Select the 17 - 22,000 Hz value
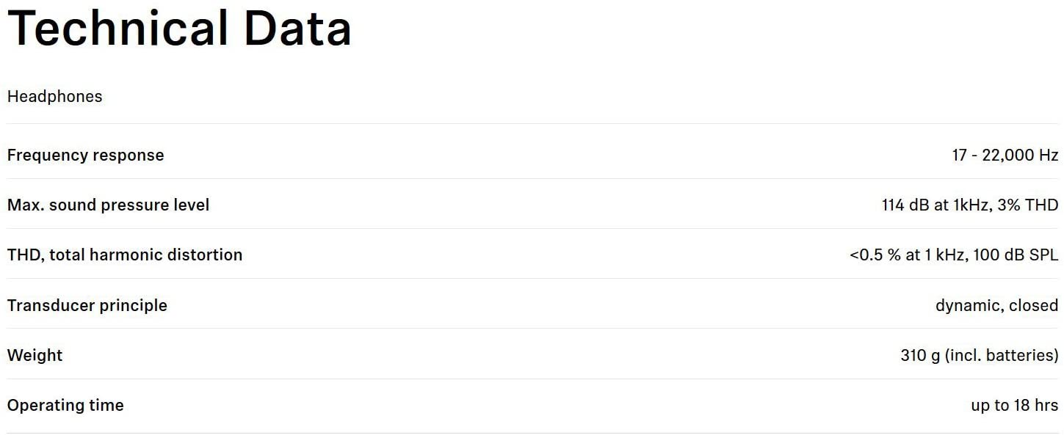The image size is (1064, 435). pyautogui.click(x=1005, y=156)
